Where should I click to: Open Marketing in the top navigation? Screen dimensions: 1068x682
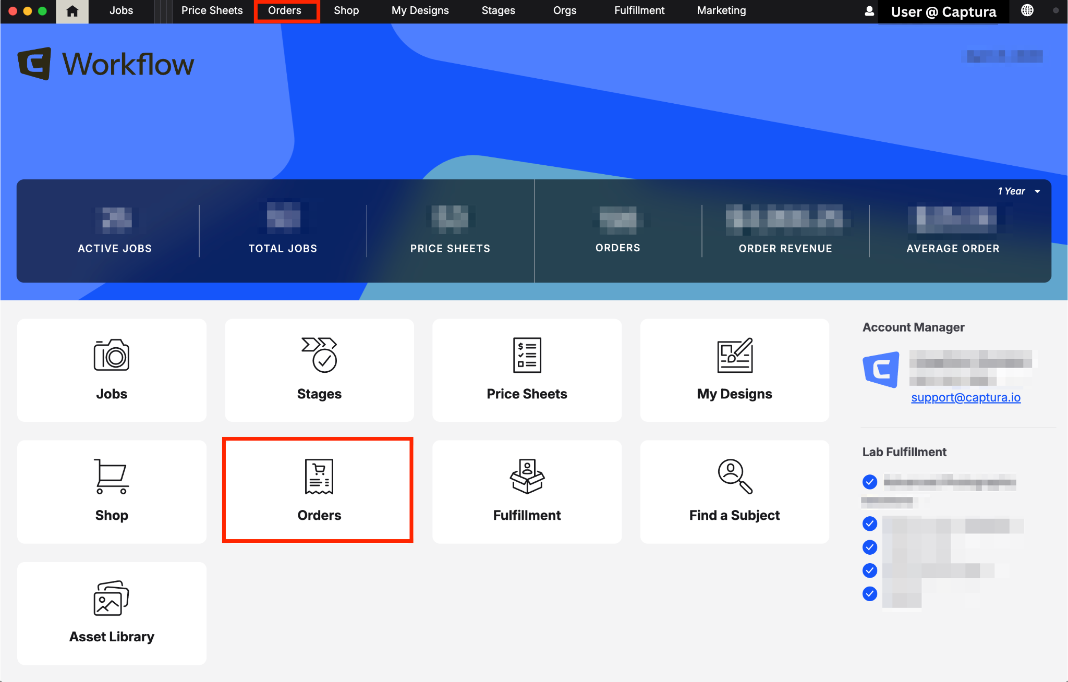point(721,10)
